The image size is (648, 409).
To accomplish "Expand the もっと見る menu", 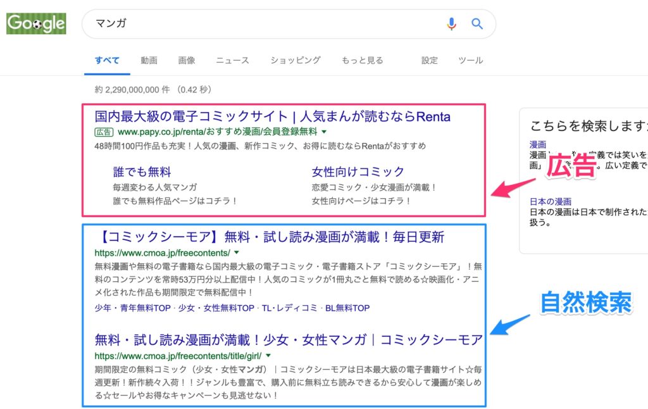I will tap(363, 60).
